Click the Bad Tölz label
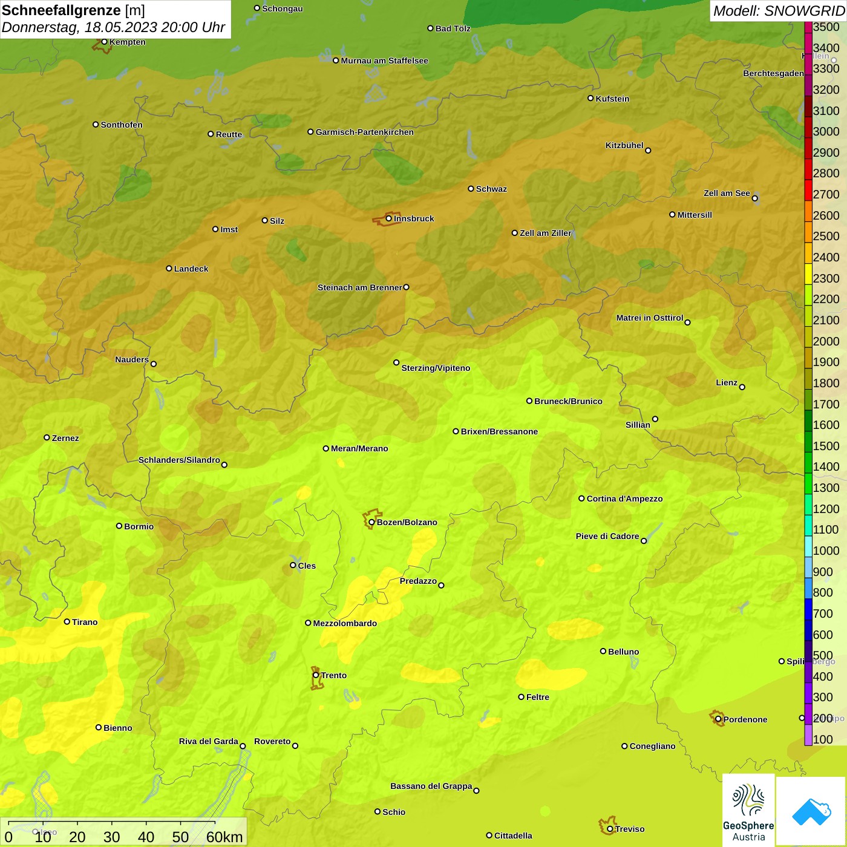The width and height of the screenshot is (847, 847). pyautogui.click(x=453, y=28)
